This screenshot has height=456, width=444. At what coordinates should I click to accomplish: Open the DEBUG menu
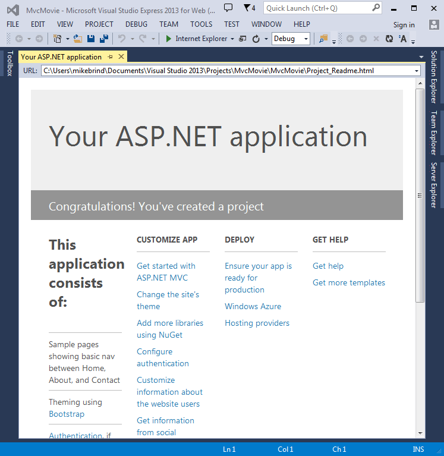click(136, 24)
